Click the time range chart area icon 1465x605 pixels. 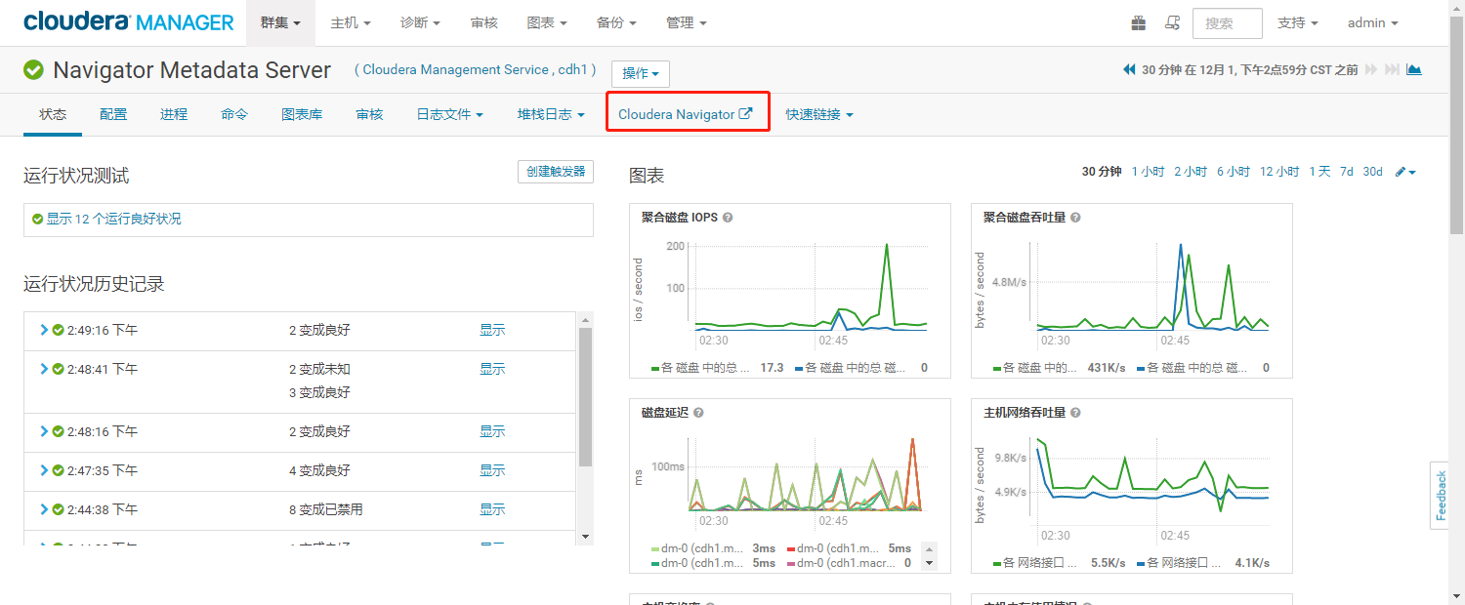coord(1413,69)
